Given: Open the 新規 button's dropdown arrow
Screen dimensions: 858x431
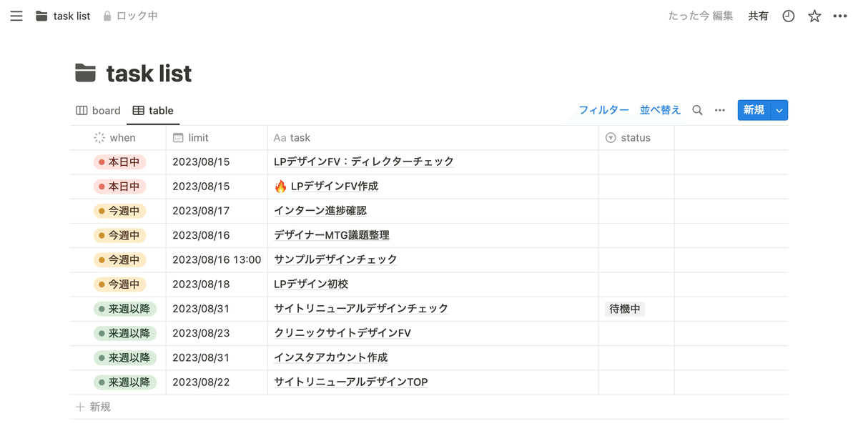Looking at the screenshot, I should click(x=779, y=110).
